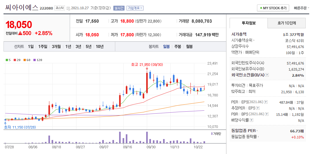Screen dimensions: 314x154
Task: Click the PBR value 15.14배
Action: (282, 115)
